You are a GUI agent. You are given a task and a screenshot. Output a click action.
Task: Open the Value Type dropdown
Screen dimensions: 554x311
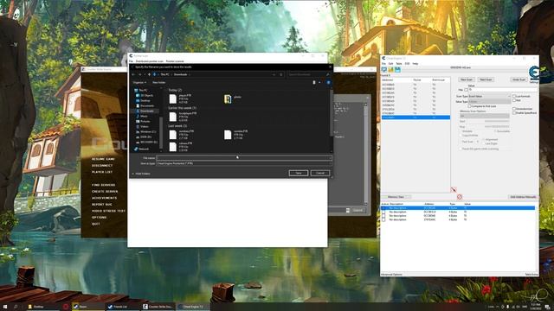489,102
